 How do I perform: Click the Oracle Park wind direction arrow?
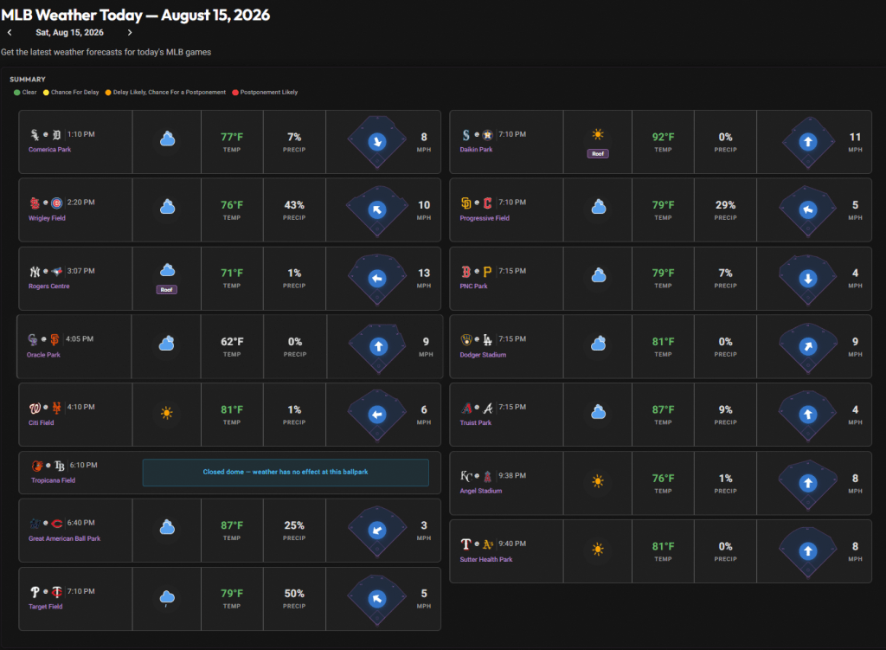(x=379, y=346)
